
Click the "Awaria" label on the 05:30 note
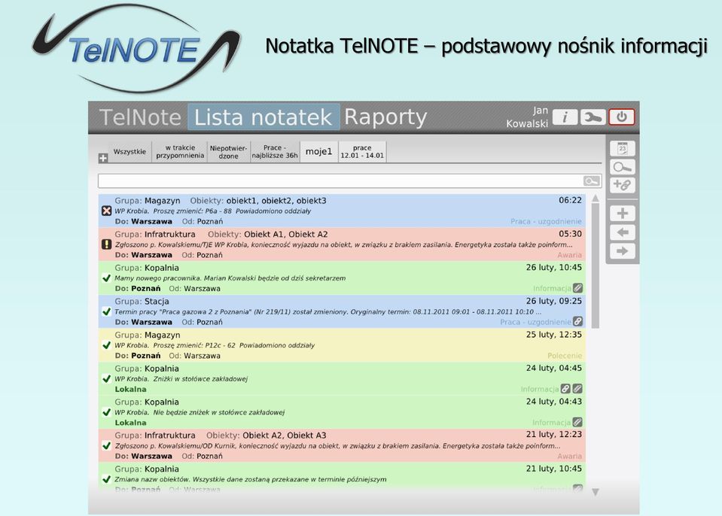pyautogui.click(x=570, y=255)
